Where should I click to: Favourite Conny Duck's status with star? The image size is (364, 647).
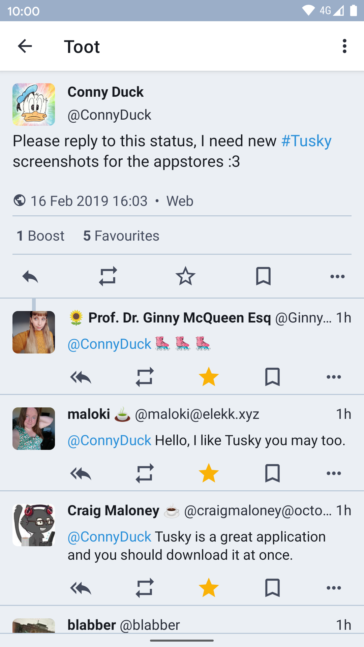click(185, 277)
